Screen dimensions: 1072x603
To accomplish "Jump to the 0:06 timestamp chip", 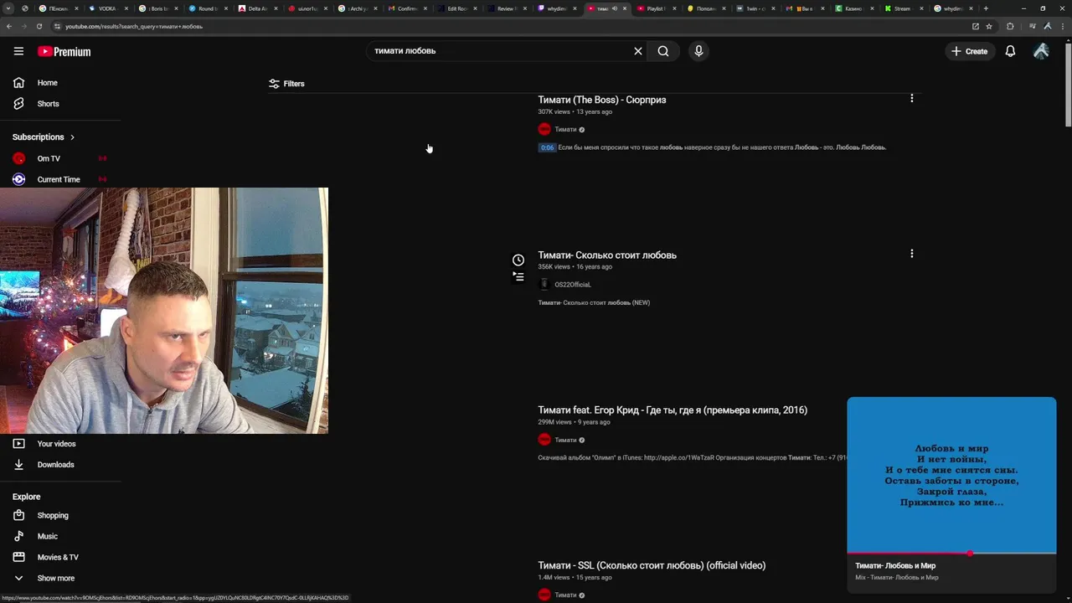I will [547, 147].
